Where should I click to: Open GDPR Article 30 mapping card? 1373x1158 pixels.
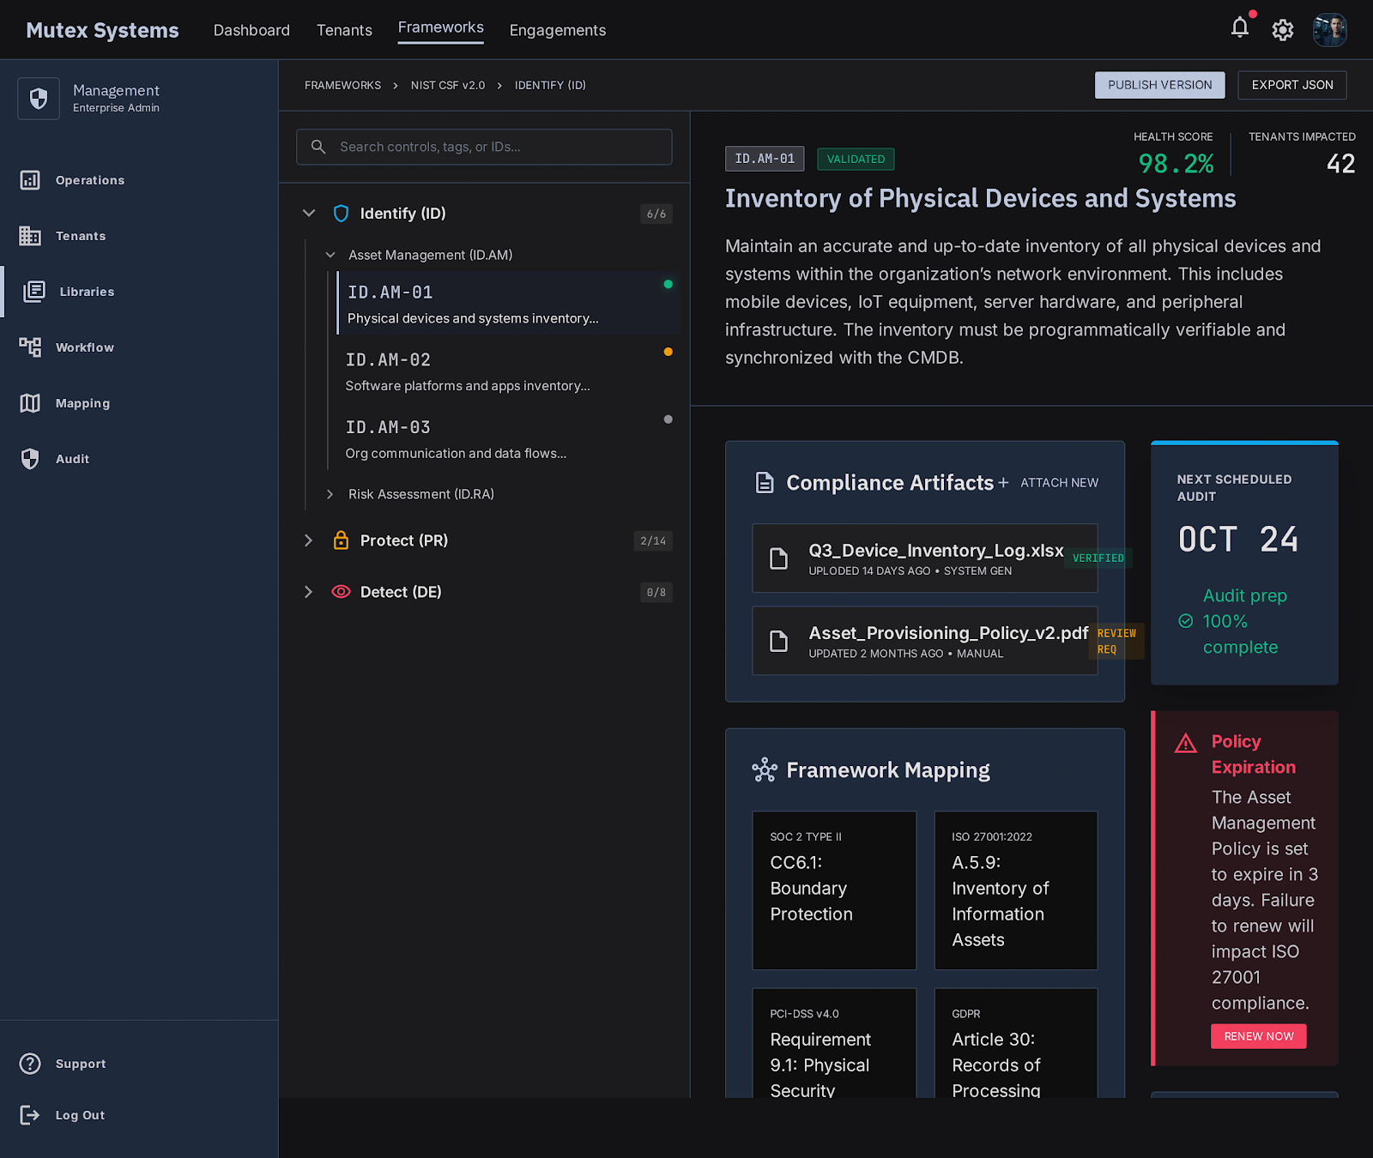[x=1016, y=1043]
